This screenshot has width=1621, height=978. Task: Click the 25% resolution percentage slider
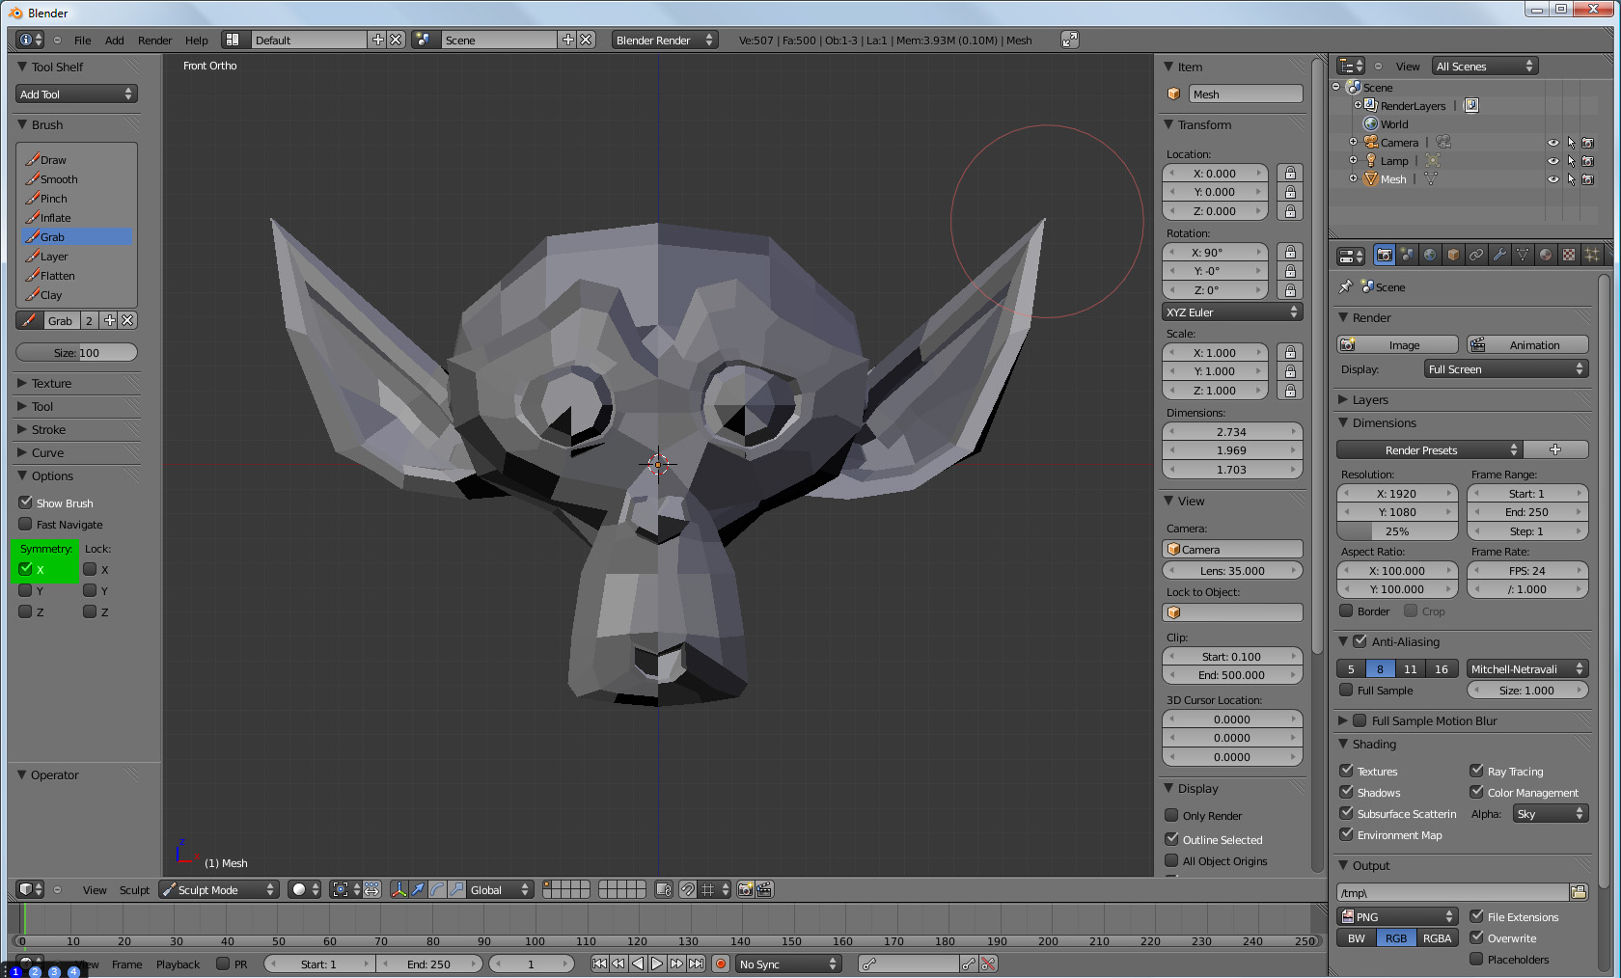(x=1397, y=530)
